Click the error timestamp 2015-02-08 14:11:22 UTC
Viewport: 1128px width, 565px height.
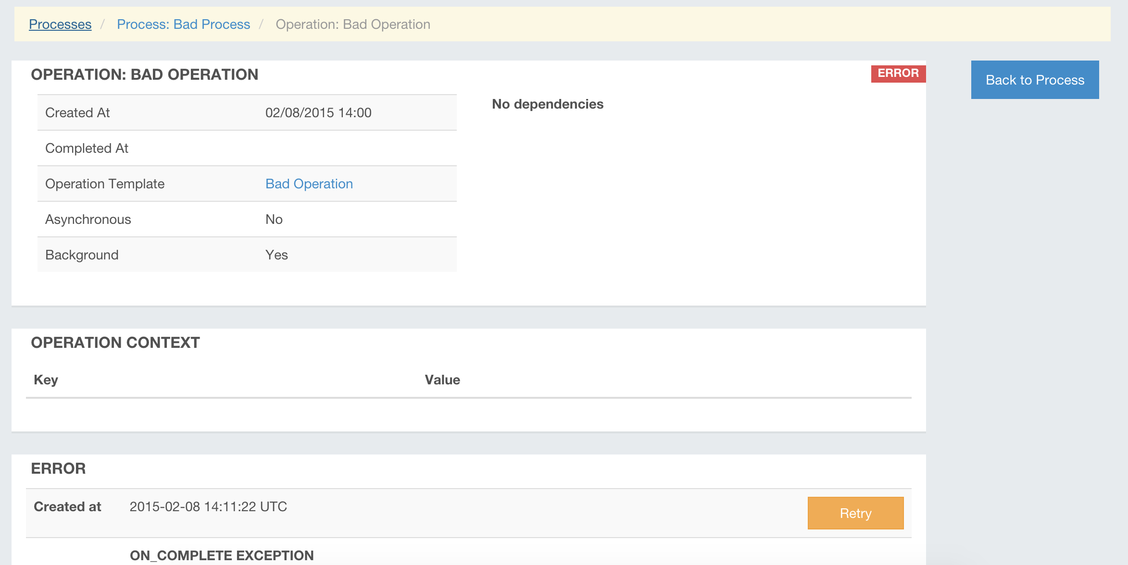click(208, 507)
